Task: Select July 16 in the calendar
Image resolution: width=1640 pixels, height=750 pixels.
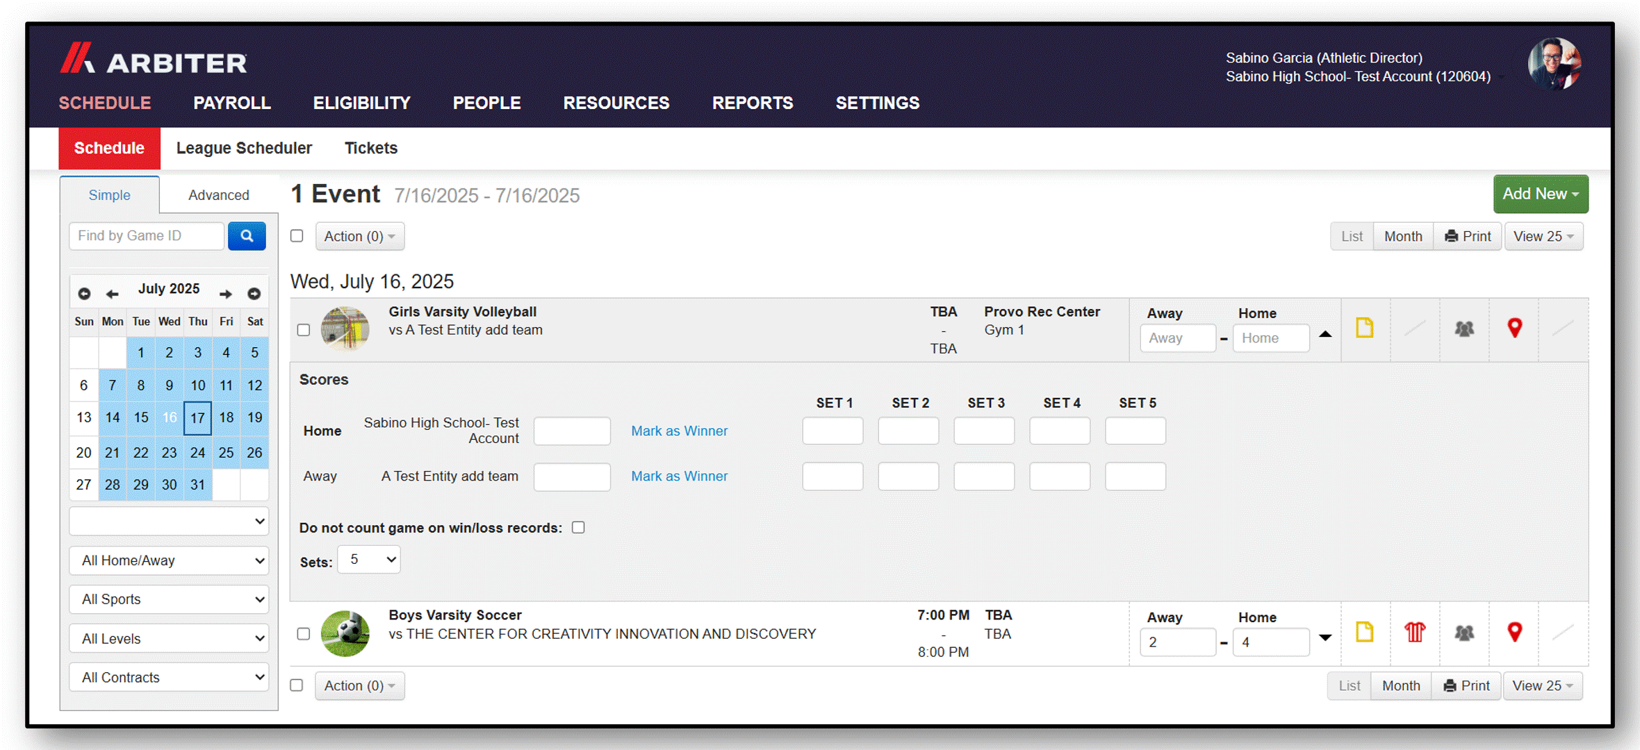Action: point(170,417)
